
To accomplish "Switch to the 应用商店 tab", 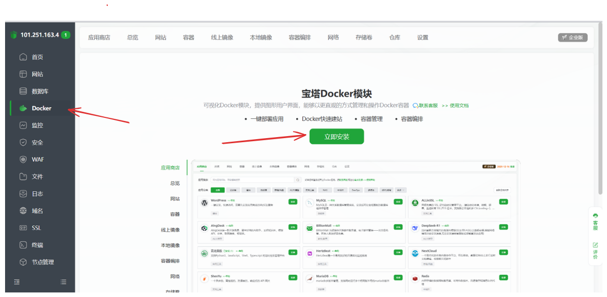I will pyautogui.click(x=99, y=37).
